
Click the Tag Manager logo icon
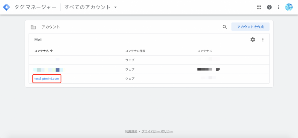tap(7, 8)
